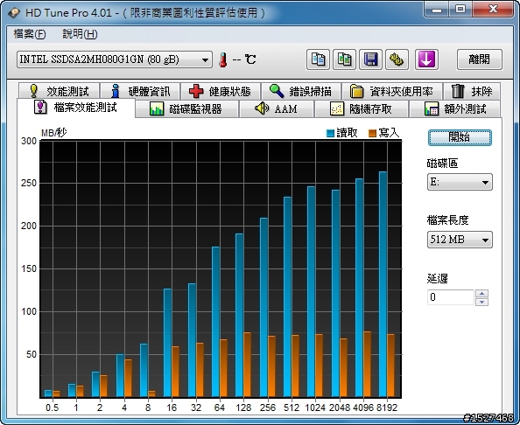The image size is (520, 425).
Task: Click the HD Tune title bar app icon
Action: click(14, 12)
